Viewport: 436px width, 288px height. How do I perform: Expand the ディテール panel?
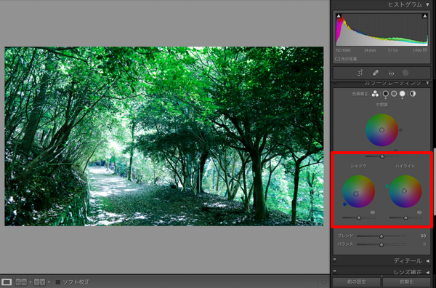click(428, 261)
